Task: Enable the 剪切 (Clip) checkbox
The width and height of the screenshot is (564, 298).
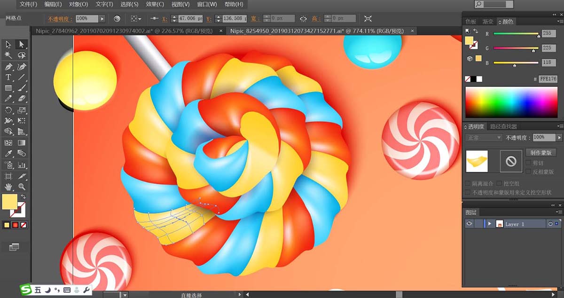Action: pyautogui.click(x=529, y=163)
